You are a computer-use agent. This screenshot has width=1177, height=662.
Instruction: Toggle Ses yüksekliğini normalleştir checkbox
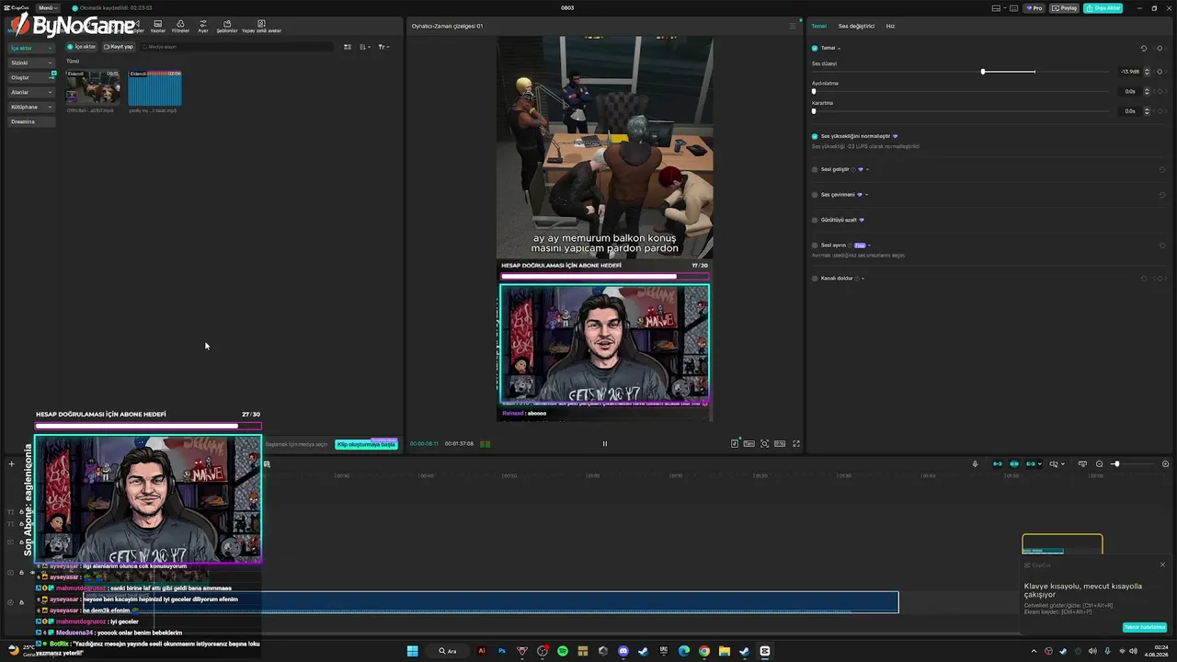point(815,136)
